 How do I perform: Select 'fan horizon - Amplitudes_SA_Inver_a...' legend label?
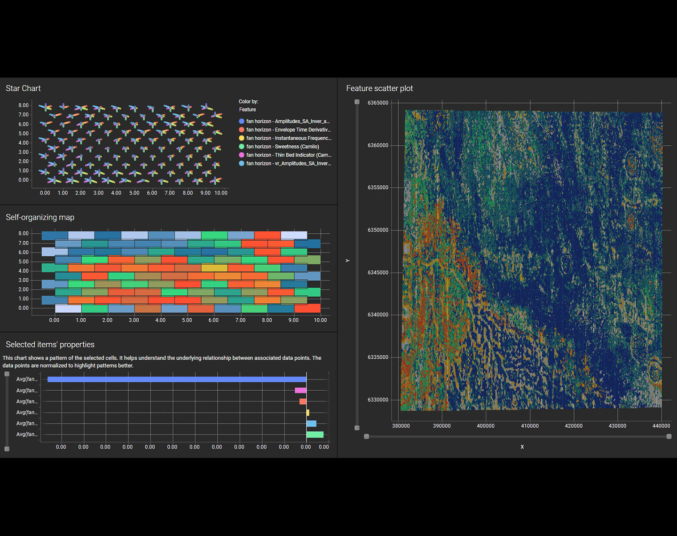coord(288,121)
